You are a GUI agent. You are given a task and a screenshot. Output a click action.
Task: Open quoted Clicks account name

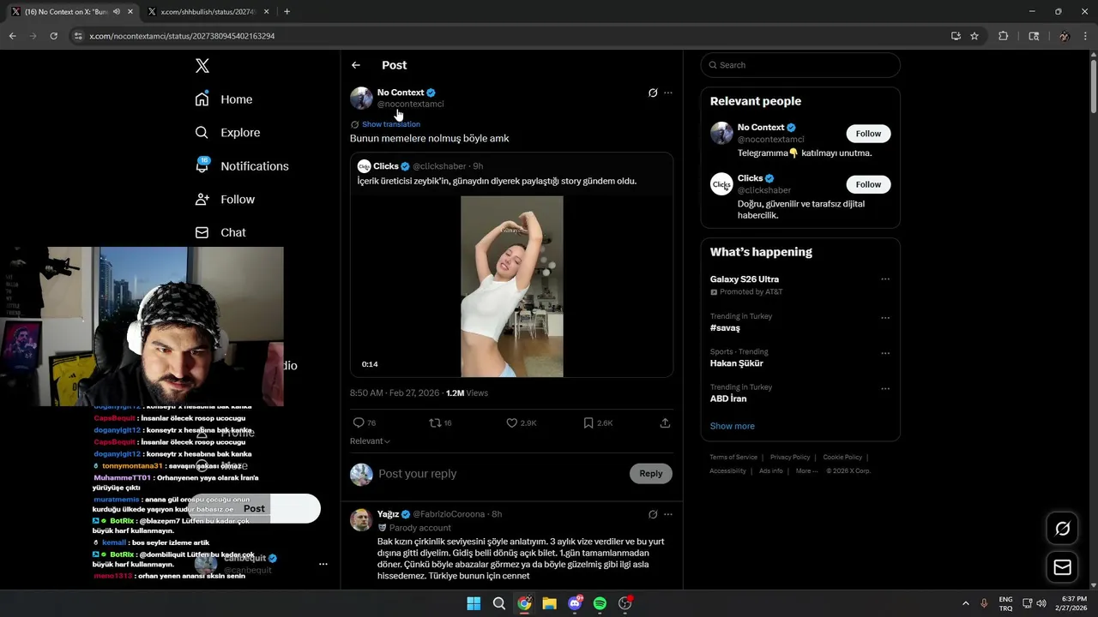click(x=386, y=166)
